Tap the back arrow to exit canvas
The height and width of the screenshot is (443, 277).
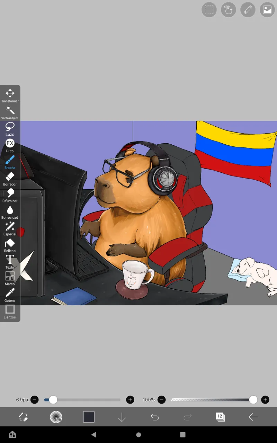(253, 417)
